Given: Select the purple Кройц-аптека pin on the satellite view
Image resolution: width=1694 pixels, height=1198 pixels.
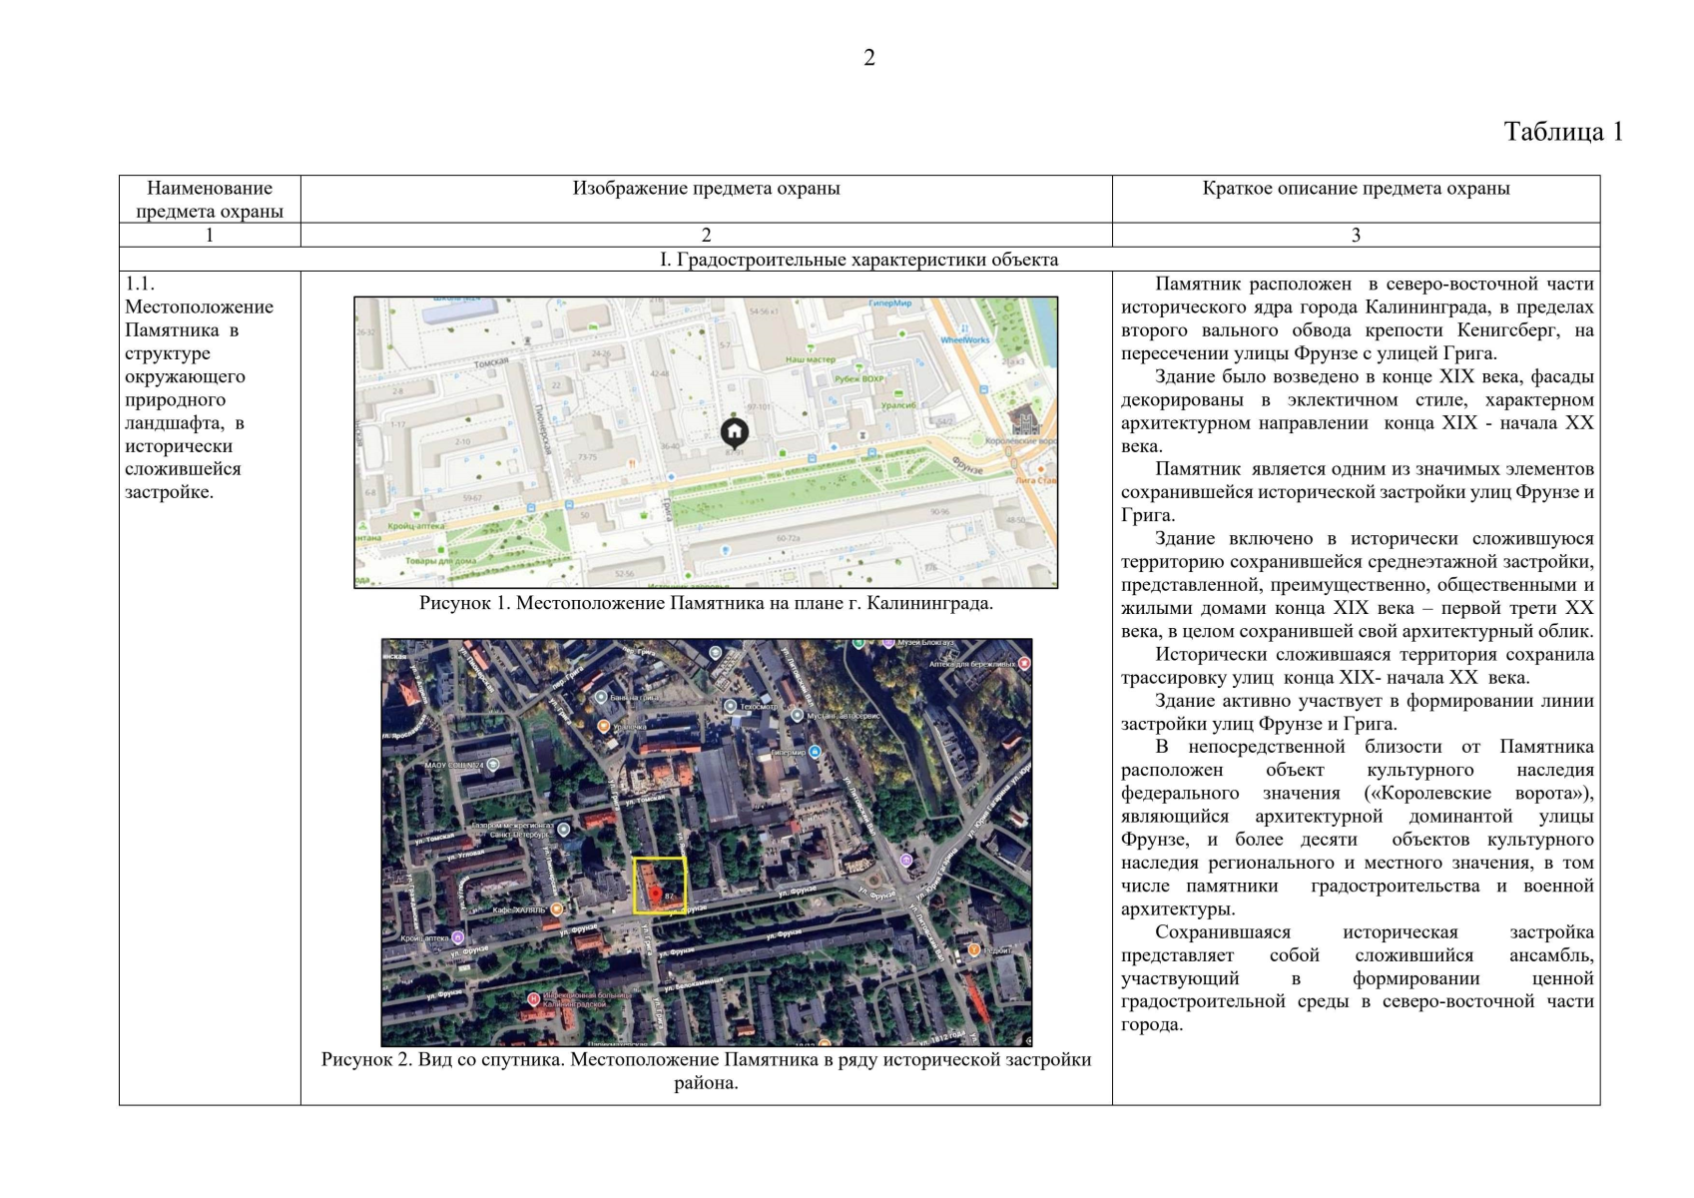Looking at the screenshot, I should pos(458,938).
